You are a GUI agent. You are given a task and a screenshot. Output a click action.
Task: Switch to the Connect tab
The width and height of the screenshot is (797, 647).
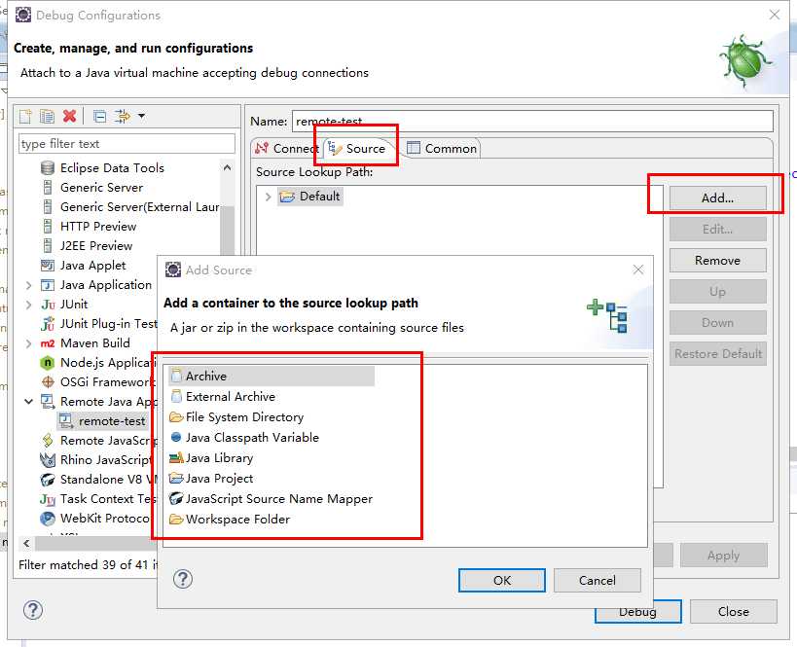(x=287, y=149)
